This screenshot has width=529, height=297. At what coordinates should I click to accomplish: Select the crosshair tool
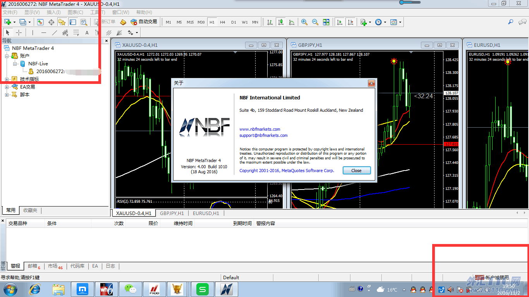(19, 33)
